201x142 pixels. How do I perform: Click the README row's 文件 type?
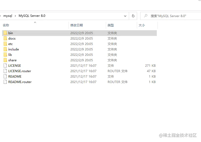pos(111,77)
